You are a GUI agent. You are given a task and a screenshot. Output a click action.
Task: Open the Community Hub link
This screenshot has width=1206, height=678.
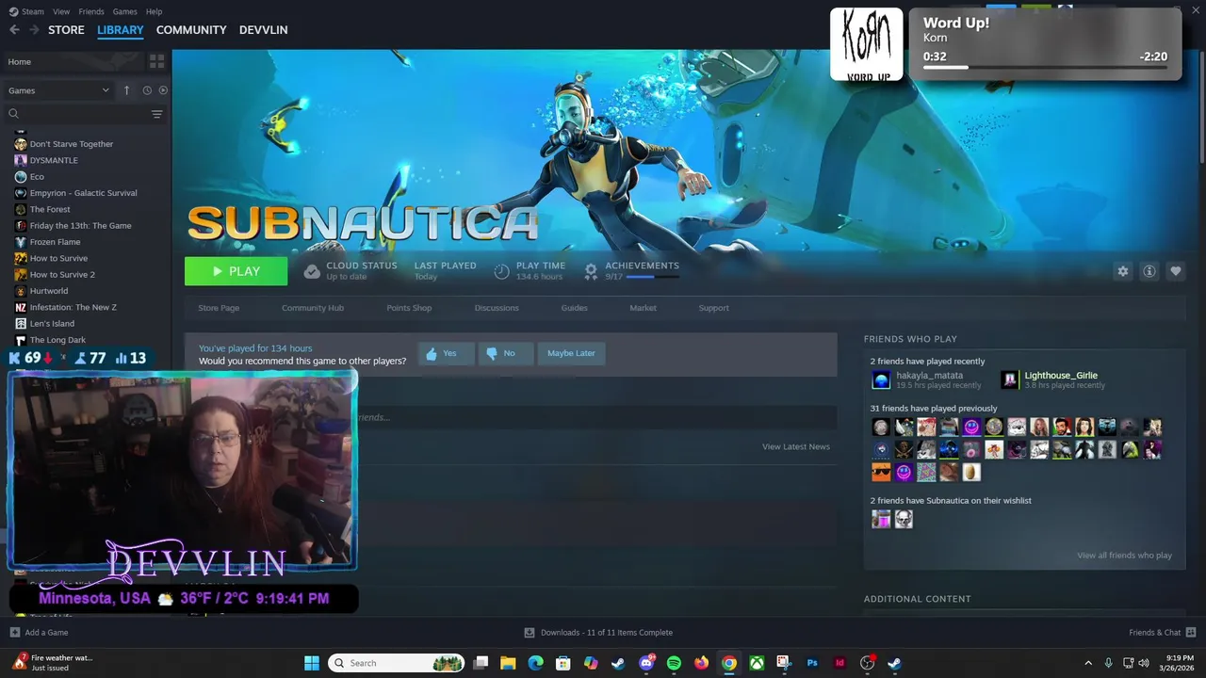coord(313,308)
